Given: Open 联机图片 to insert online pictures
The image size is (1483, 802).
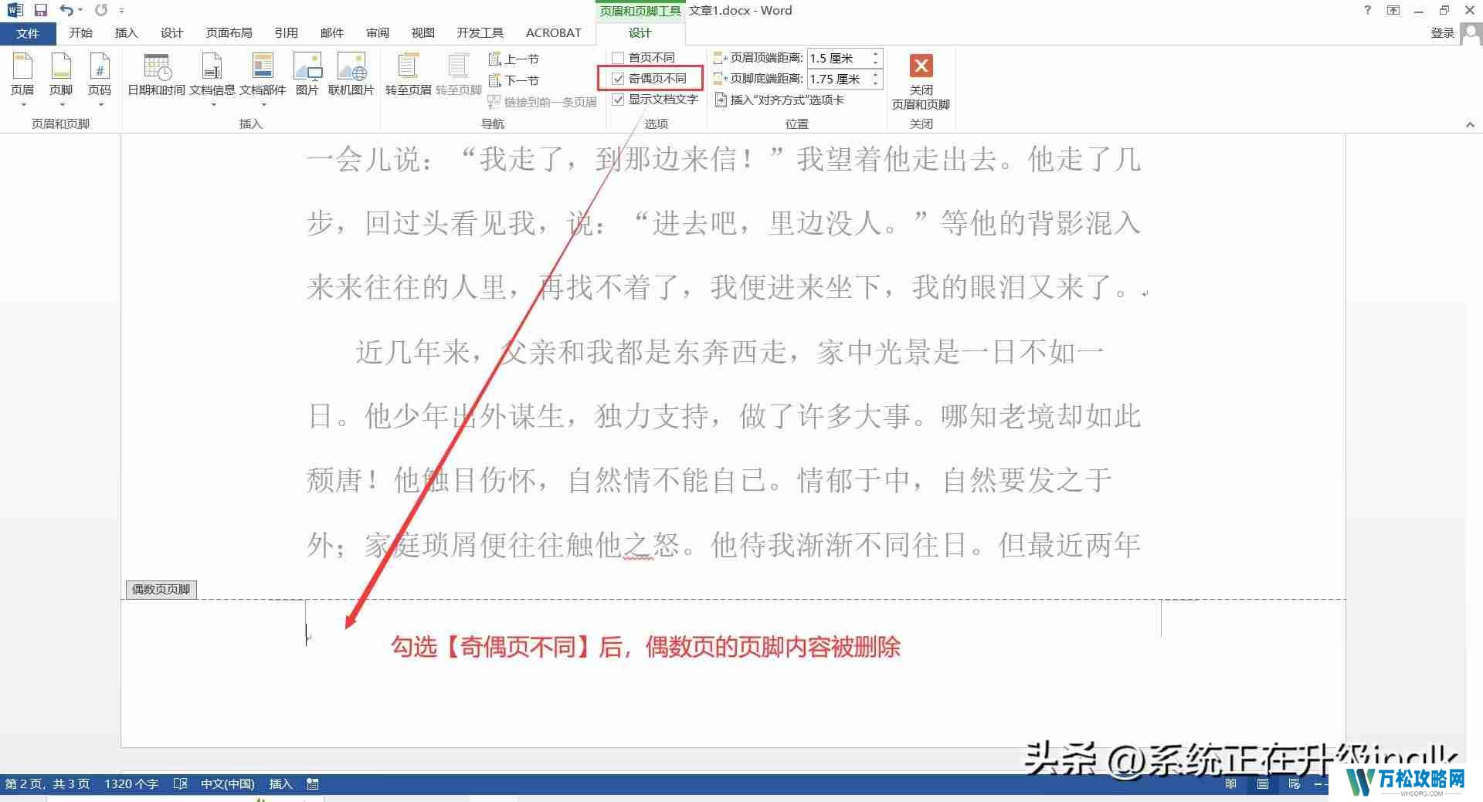Looking at the screenshot, I should [352, 73].
